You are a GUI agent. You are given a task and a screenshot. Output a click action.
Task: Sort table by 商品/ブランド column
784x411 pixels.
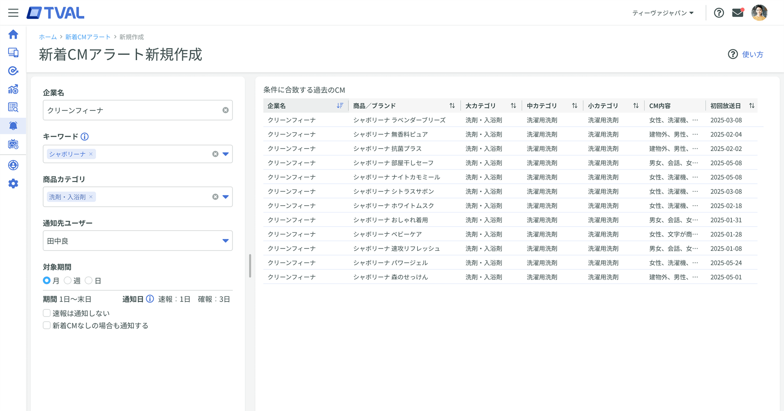(452, 106)
